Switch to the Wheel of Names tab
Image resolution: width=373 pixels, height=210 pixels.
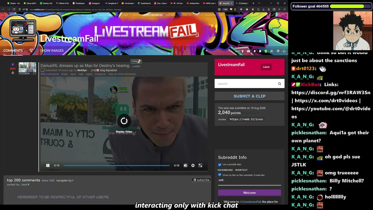click(62, 3)
